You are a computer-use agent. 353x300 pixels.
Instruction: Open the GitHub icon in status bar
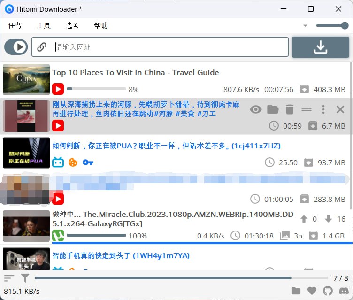tap(328, 291)
